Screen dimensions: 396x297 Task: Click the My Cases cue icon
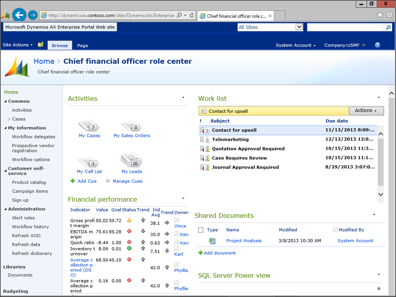pyautogui.click(x=89, y=126)
